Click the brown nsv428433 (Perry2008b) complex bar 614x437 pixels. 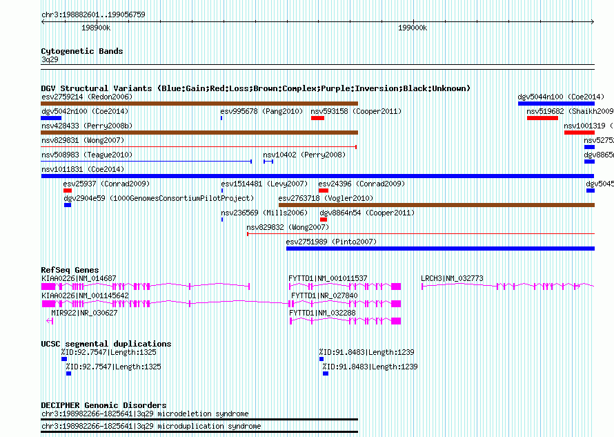(x=199, y=133)
